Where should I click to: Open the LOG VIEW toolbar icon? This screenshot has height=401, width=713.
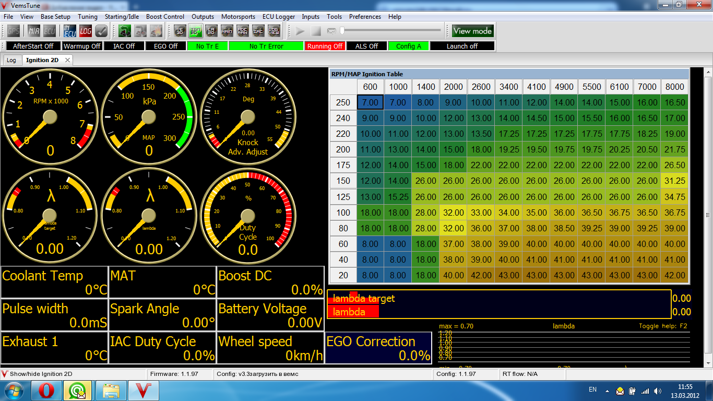[x=274, y=31]
